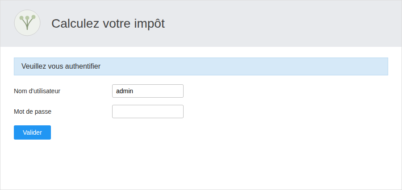402x190 pixels.
Task: Click the word 'authentifier' in the banner
Action: pyautogui.click(x=83, y=66)
